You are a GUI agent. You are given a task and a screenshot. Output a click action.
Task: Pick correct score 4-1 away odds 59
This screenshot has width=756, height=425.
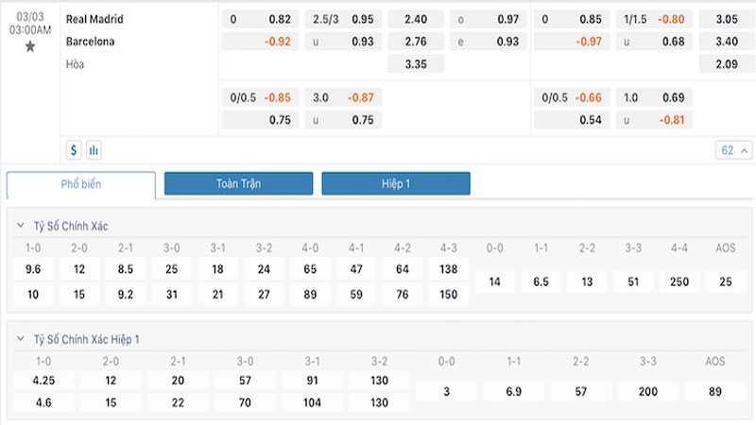pos(356,295)
